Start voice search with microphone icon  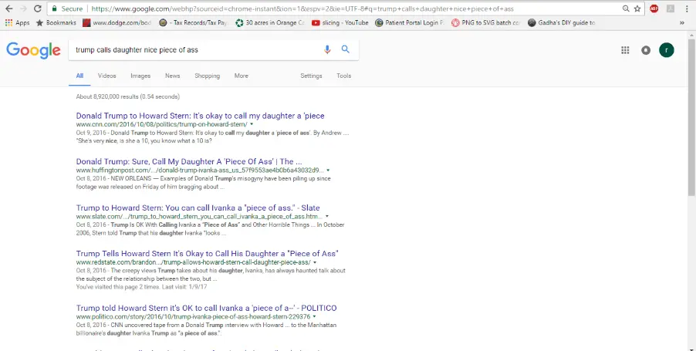tap(327, 49)
